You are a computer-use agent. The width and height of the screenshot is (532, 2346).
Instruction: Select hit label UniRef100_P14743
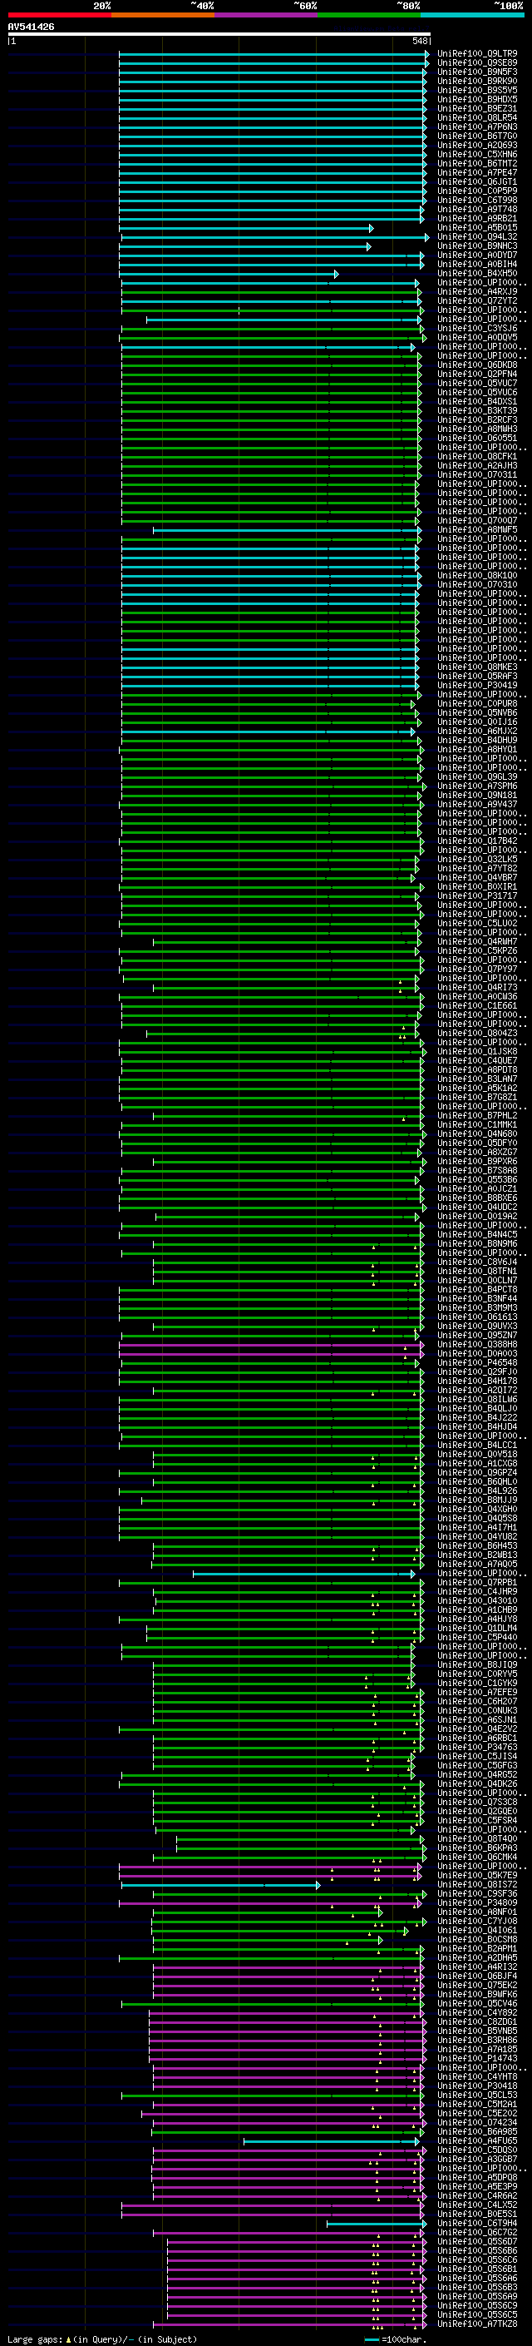coord(476,2059)
